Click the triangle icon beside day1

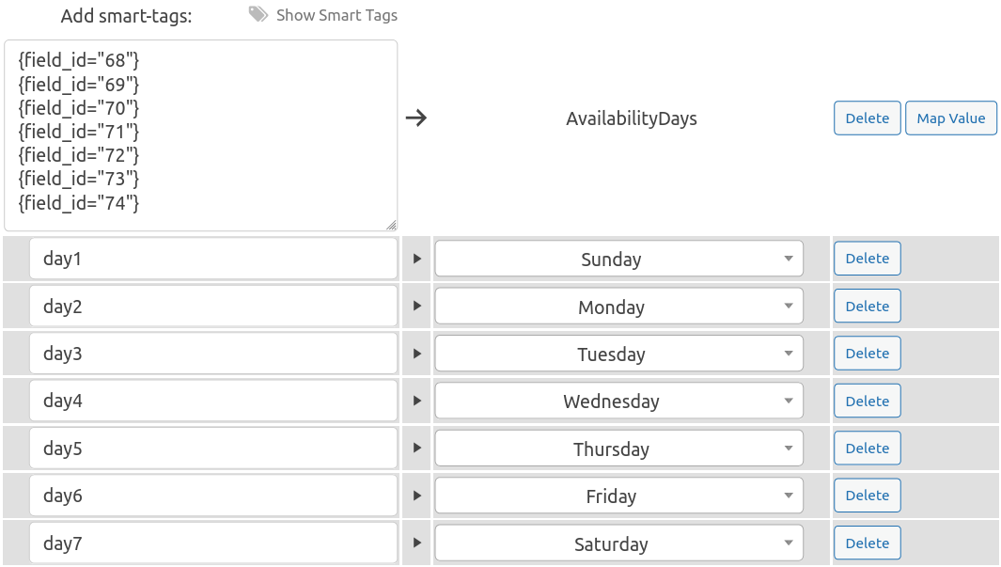point(417,259)
